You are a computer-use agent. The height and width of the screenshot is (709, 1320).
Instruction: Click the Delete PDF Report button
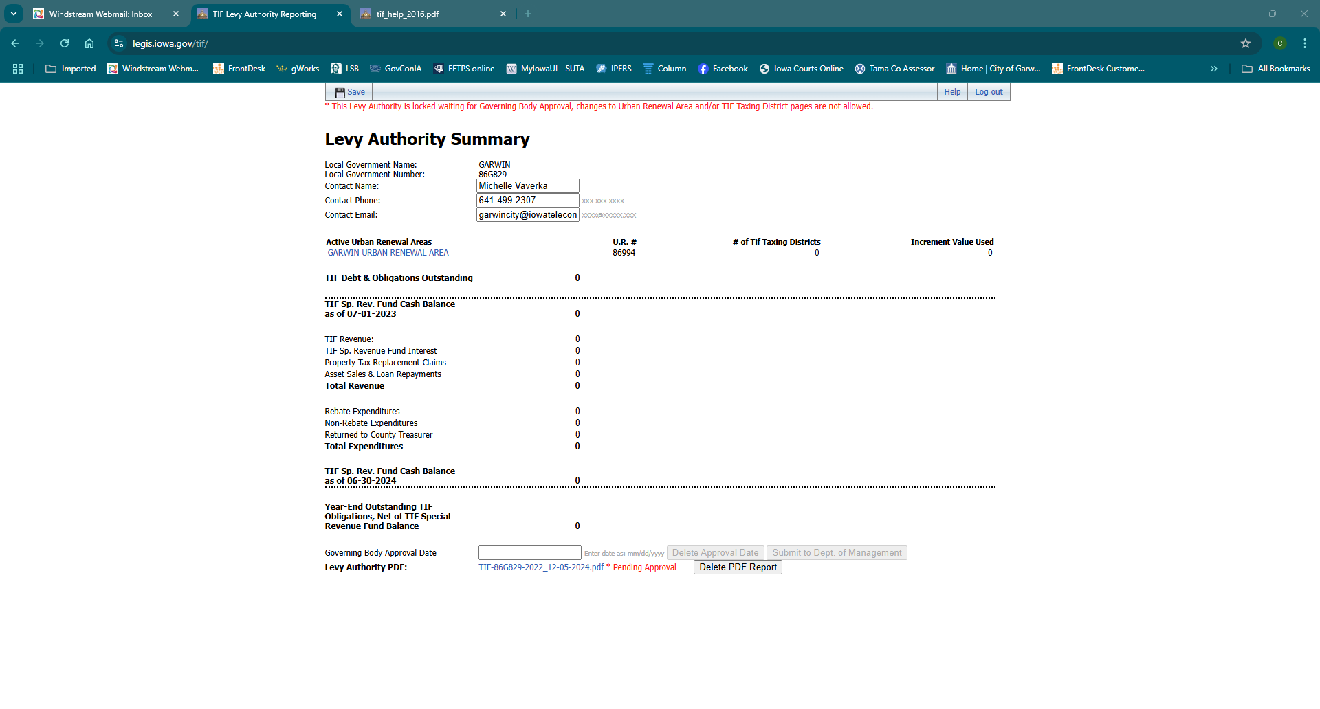(738, 567)
